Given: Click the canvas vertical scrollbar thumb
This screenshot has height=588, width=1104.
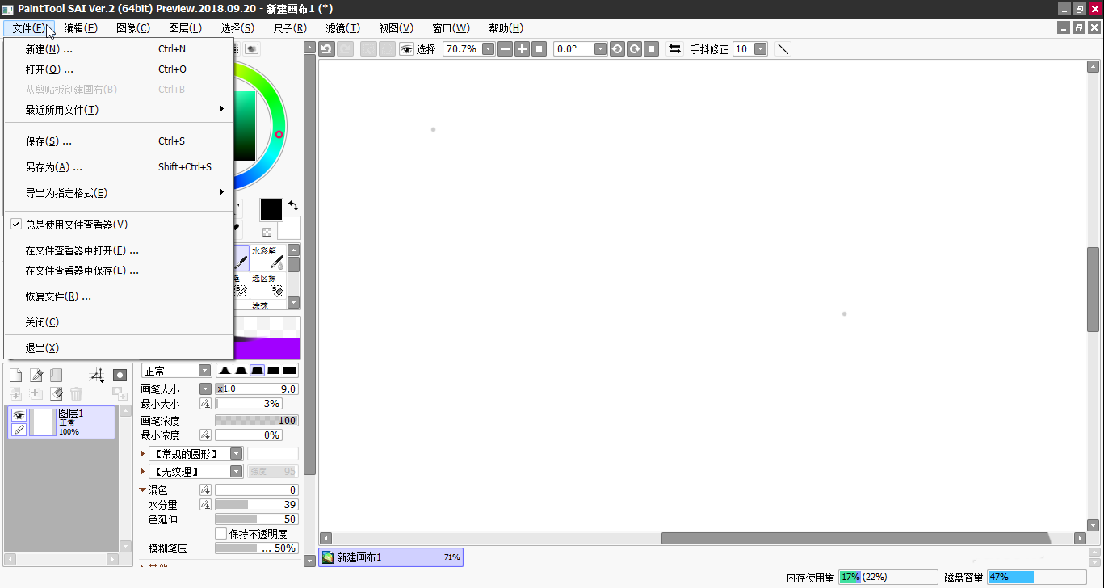Looking at the screenshot, I should pos(1093,289).
